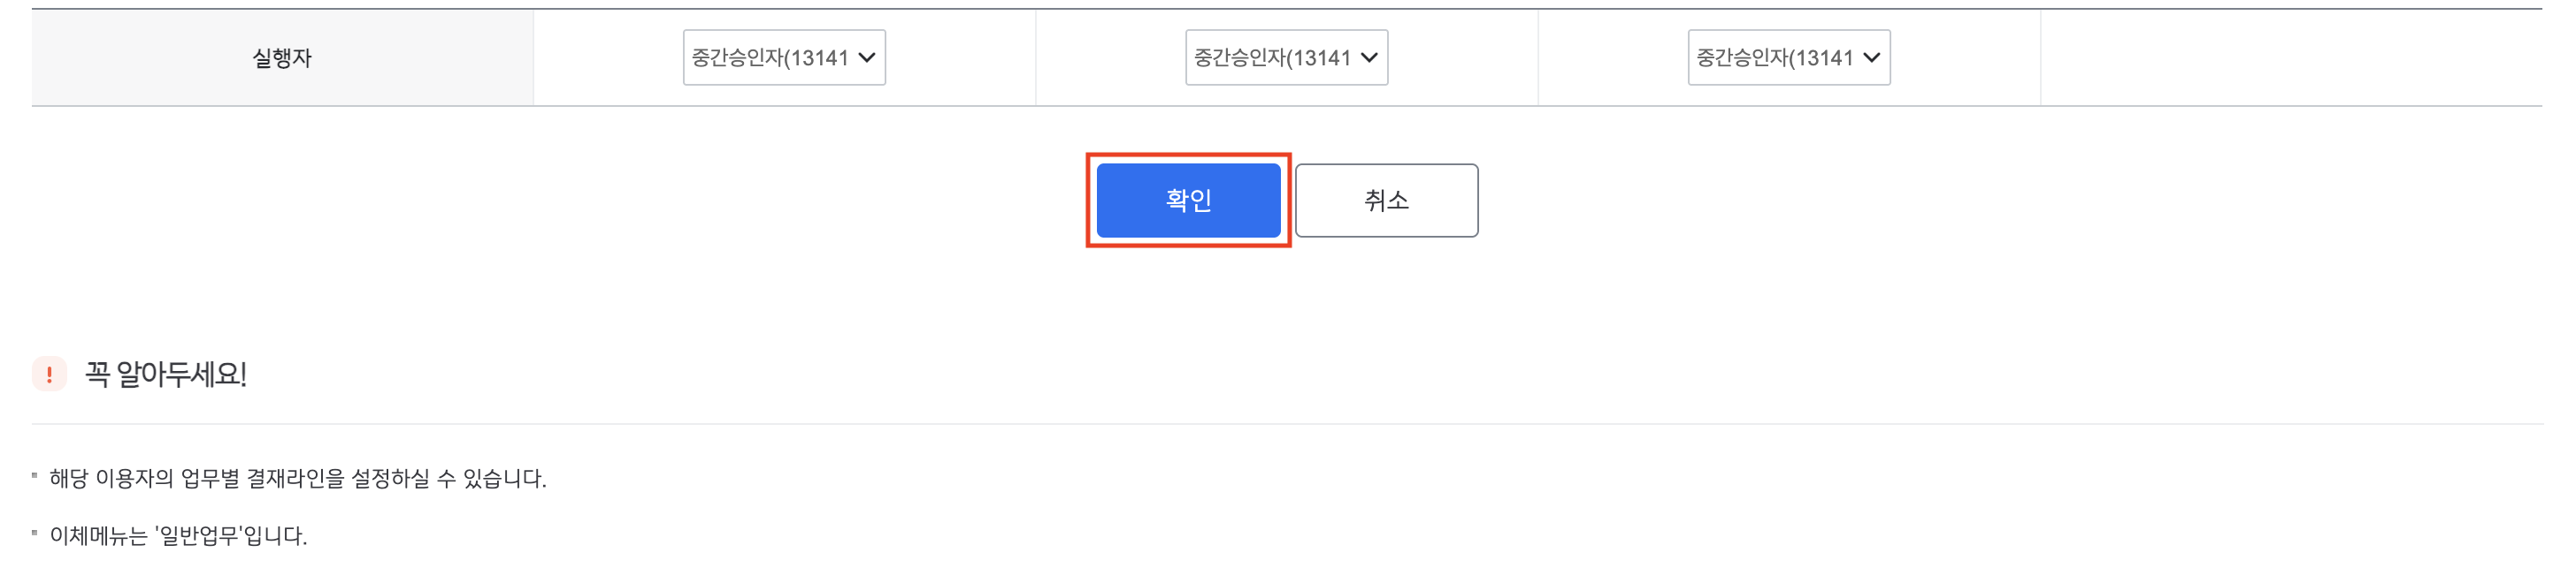
Task: Click the bullet before the 결재라인 note
Action: coord(34,476)
